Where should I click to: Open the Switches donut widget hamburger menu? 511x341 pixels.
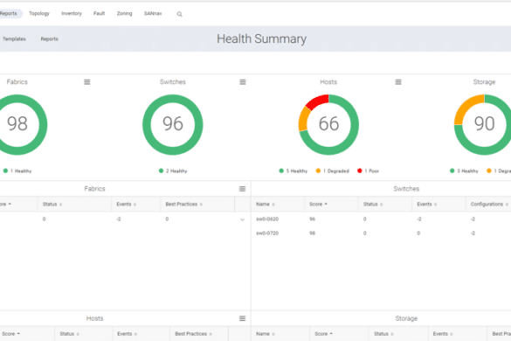tap(243, 82)
